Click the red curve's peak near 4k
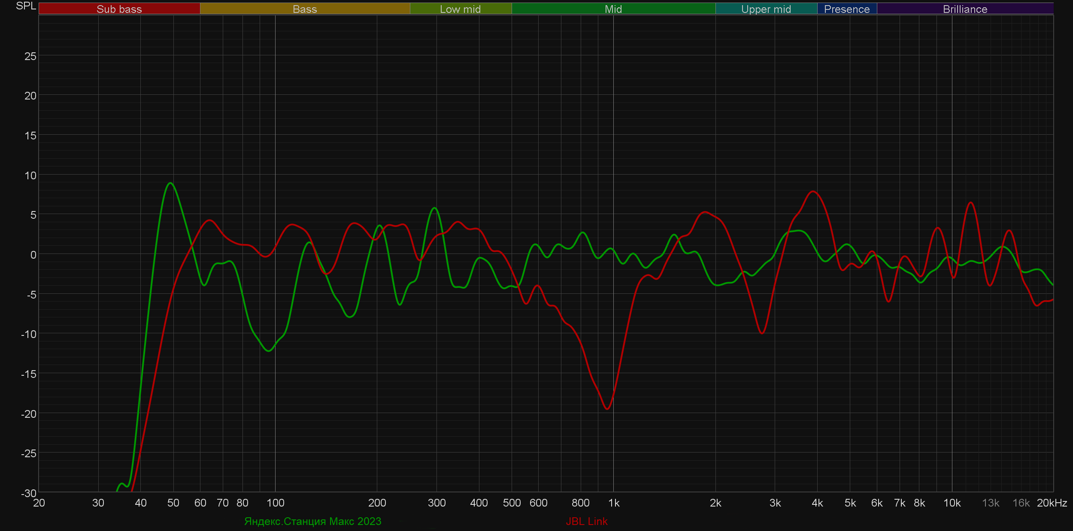Screen dimensions: 1073x531 point(813,191)
